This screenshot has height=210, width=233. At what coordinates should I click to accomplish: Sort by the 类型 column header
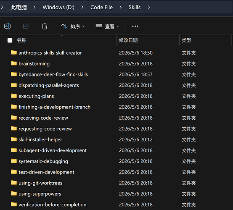pyautogui.click(x=186, y=40)
